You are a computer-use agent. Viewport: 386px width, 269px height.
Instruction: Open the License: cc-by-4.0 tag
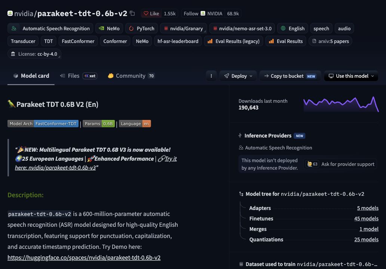(x=34, y=54)
